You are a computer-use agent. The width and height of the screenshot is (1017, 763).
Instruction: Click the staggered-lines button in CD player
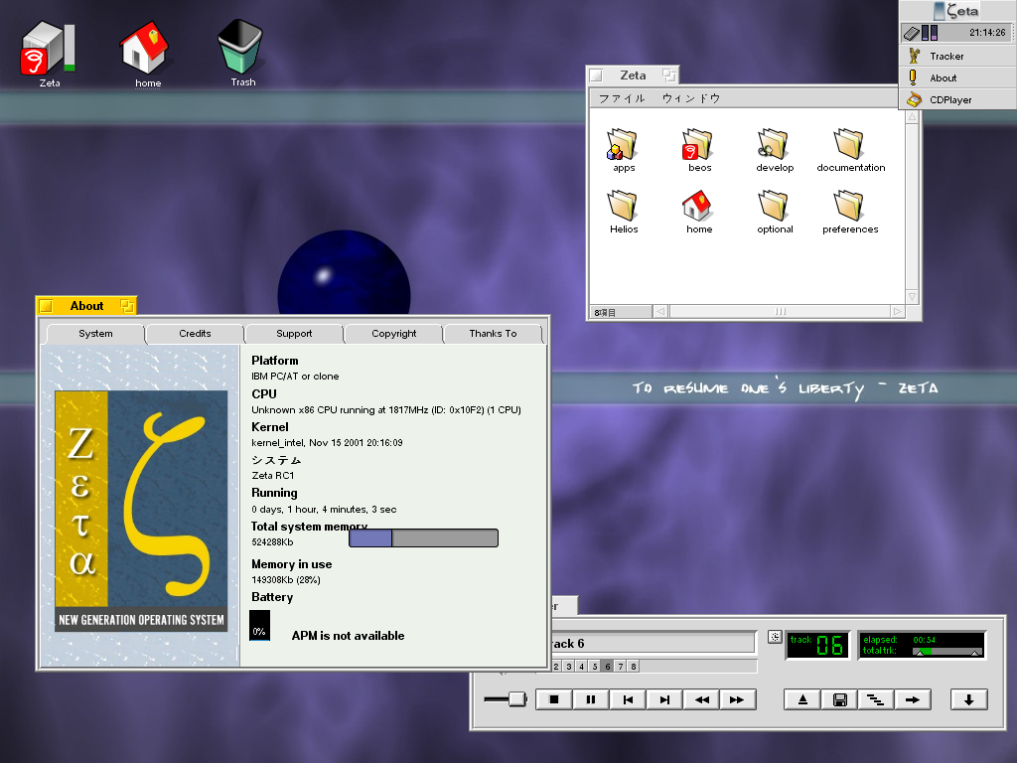[876, 699]
